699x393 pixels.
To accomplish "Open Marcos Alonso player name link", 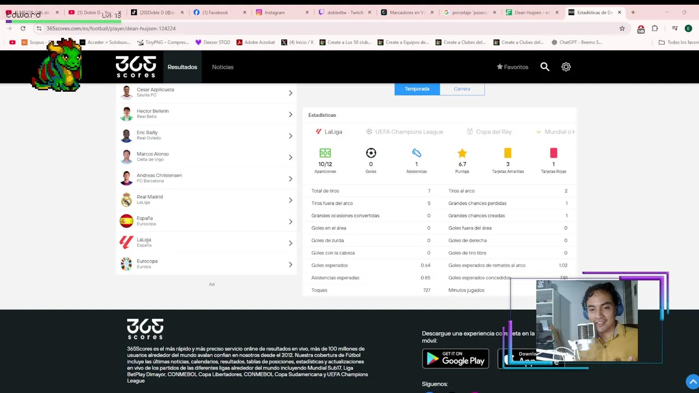I will 152,154.
